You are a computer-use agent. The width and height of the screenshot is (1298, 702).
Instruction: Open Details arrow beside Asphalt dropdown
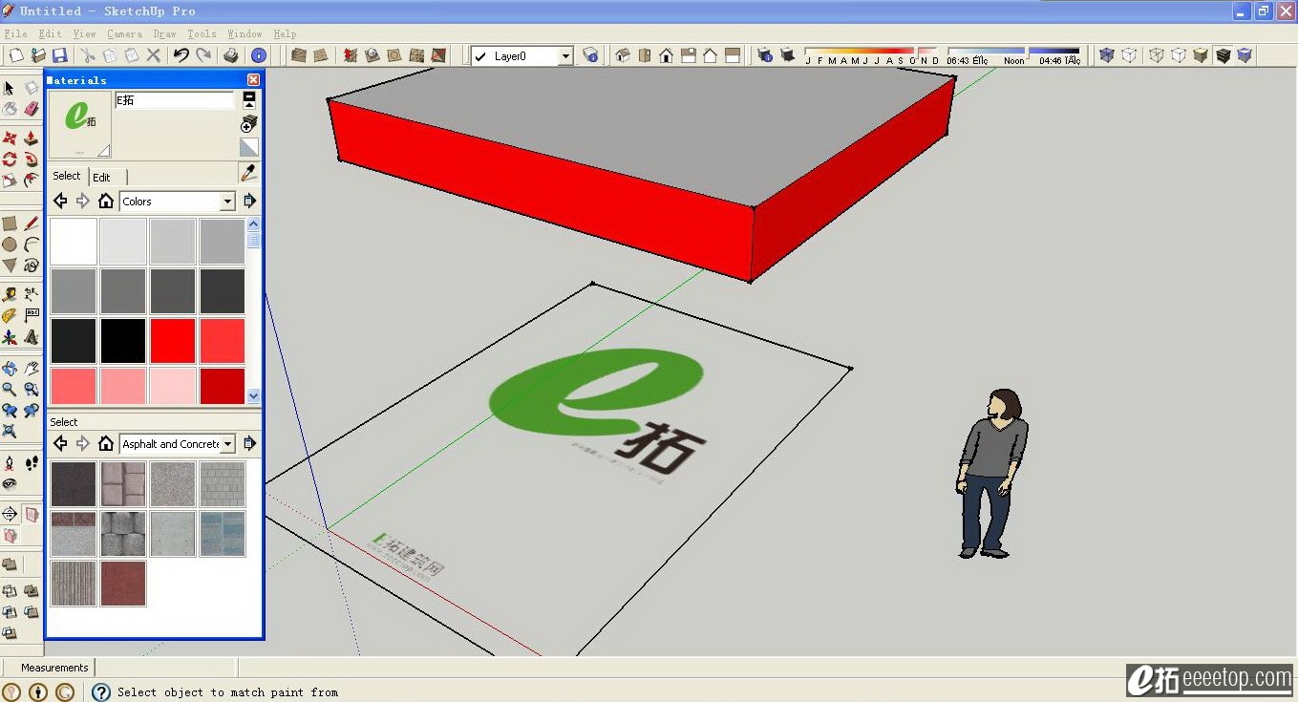pos(249,444)
